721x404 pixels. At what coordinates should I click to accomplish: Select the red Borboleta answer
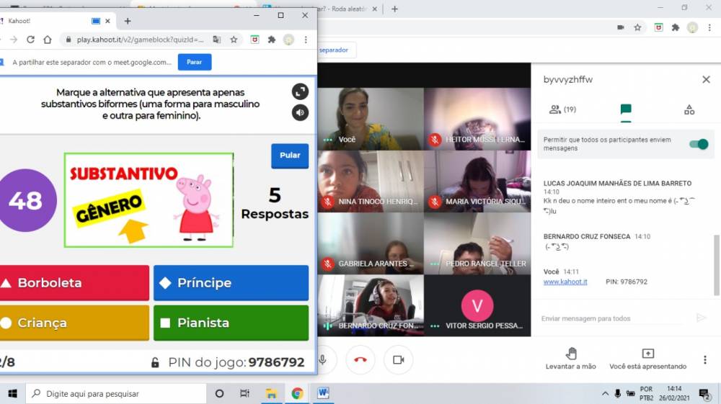tap(75, 283)
